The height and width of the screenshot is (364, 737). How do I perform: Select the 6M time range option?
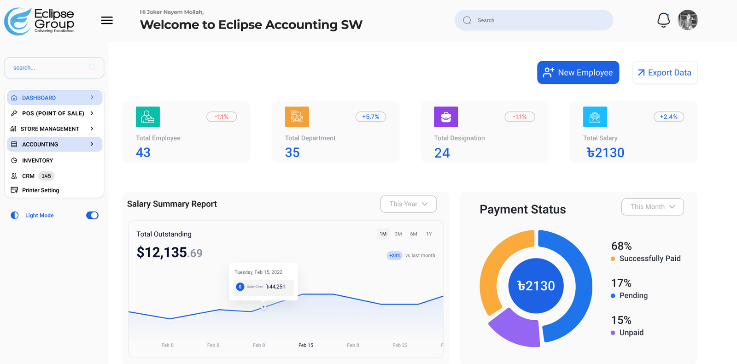click(414, 234)
